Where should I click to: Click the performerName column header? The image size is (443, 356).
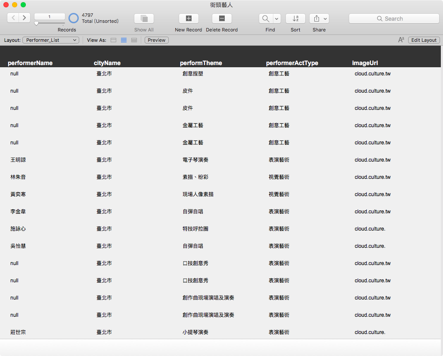coord(30,63)
